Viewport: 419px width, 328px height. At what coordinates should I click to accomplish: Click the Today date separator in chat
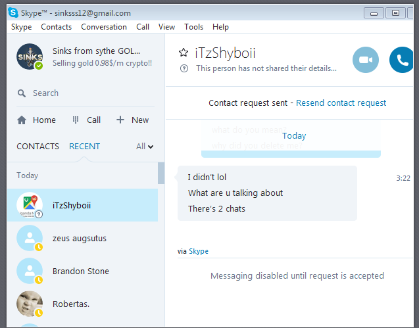[294, 135]
